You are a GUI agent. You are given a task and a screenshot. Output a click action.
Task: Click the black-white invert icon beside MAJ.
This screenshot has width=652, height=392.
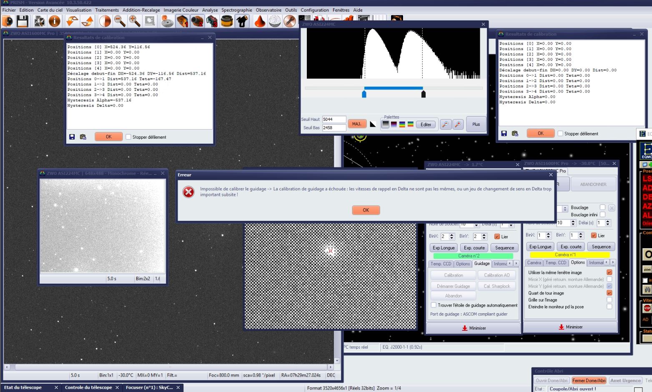373,124
